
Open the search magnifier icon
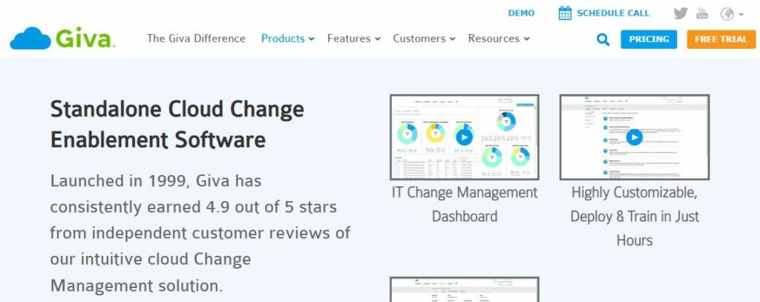[603, 39]
